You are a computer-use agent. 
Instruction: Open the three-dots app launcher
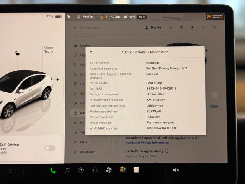coord(95,170)
